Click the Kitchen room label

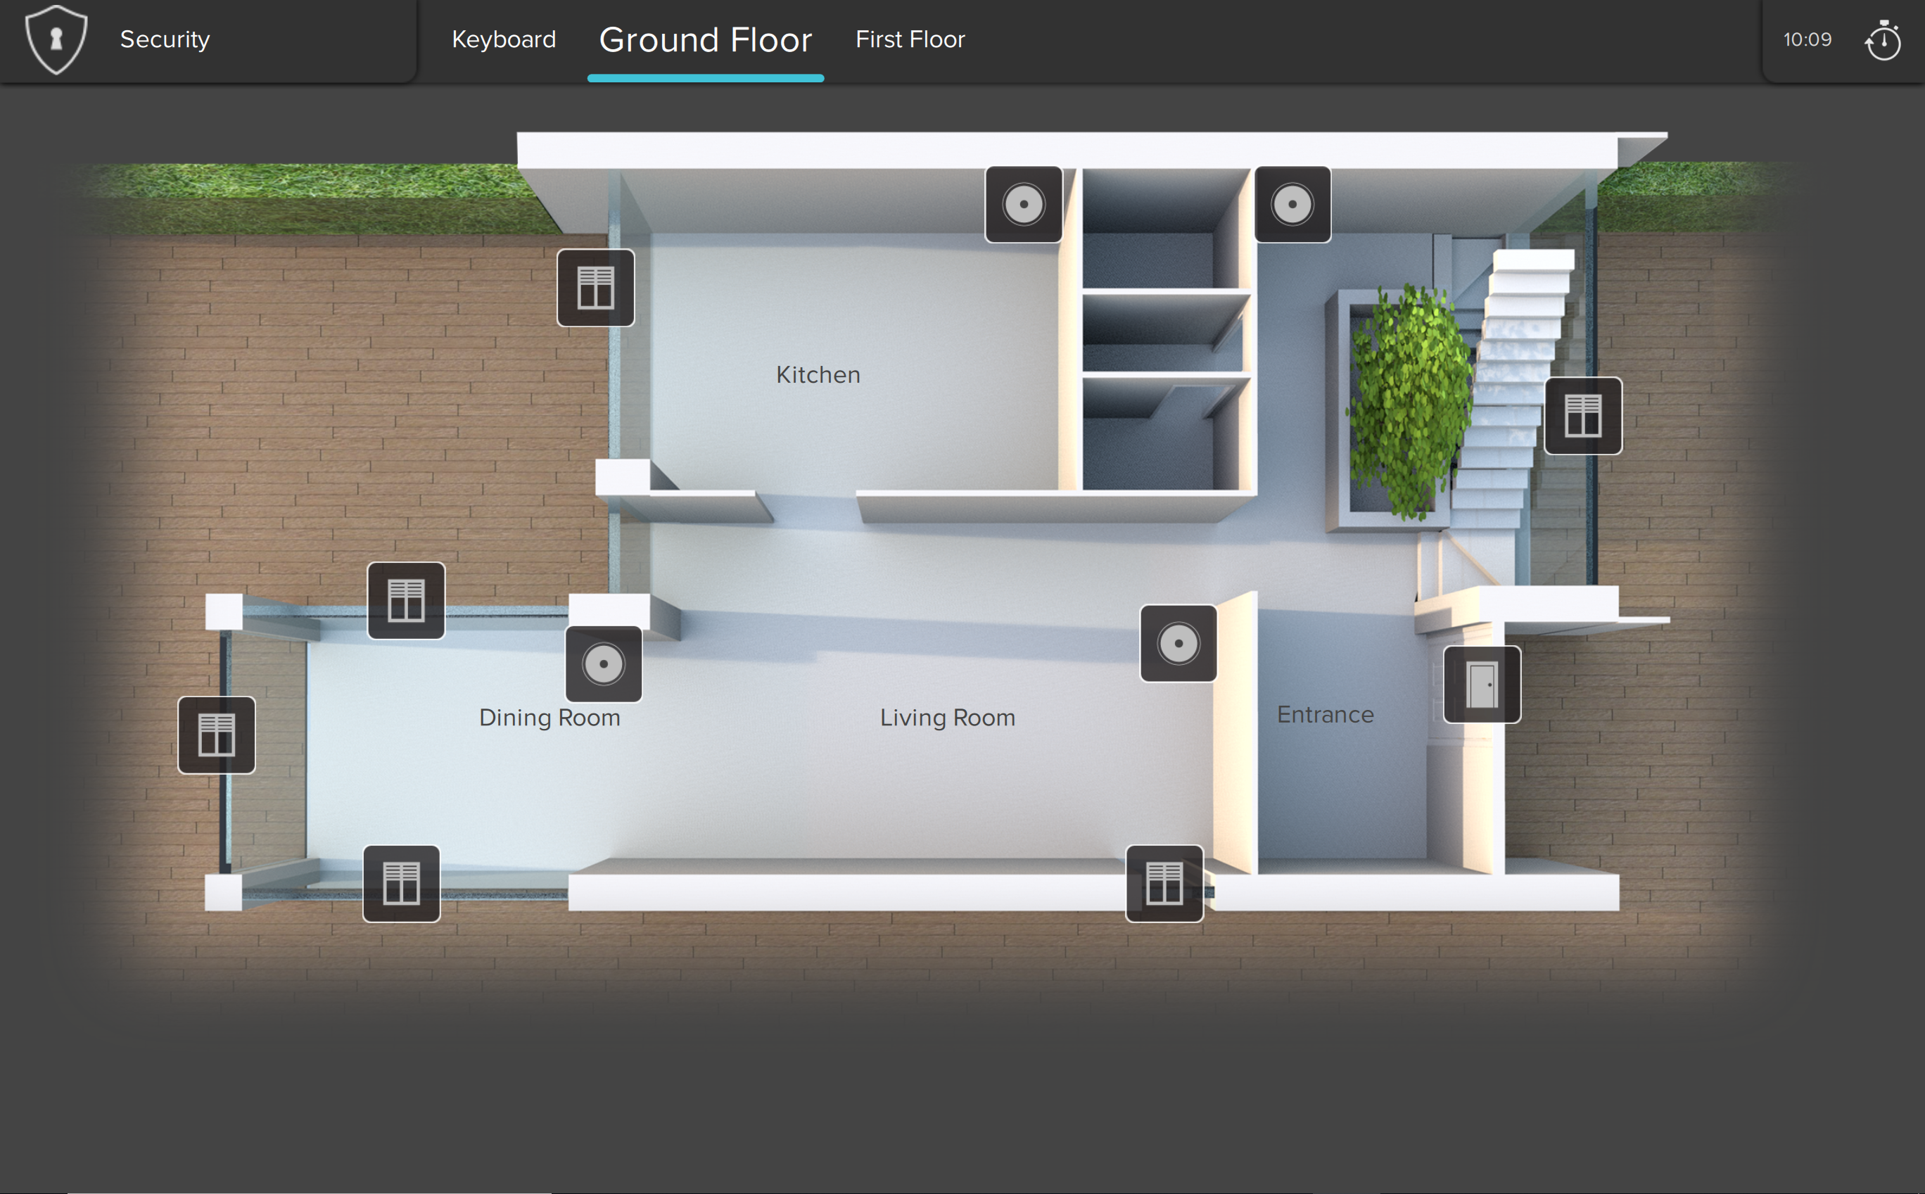818,374
